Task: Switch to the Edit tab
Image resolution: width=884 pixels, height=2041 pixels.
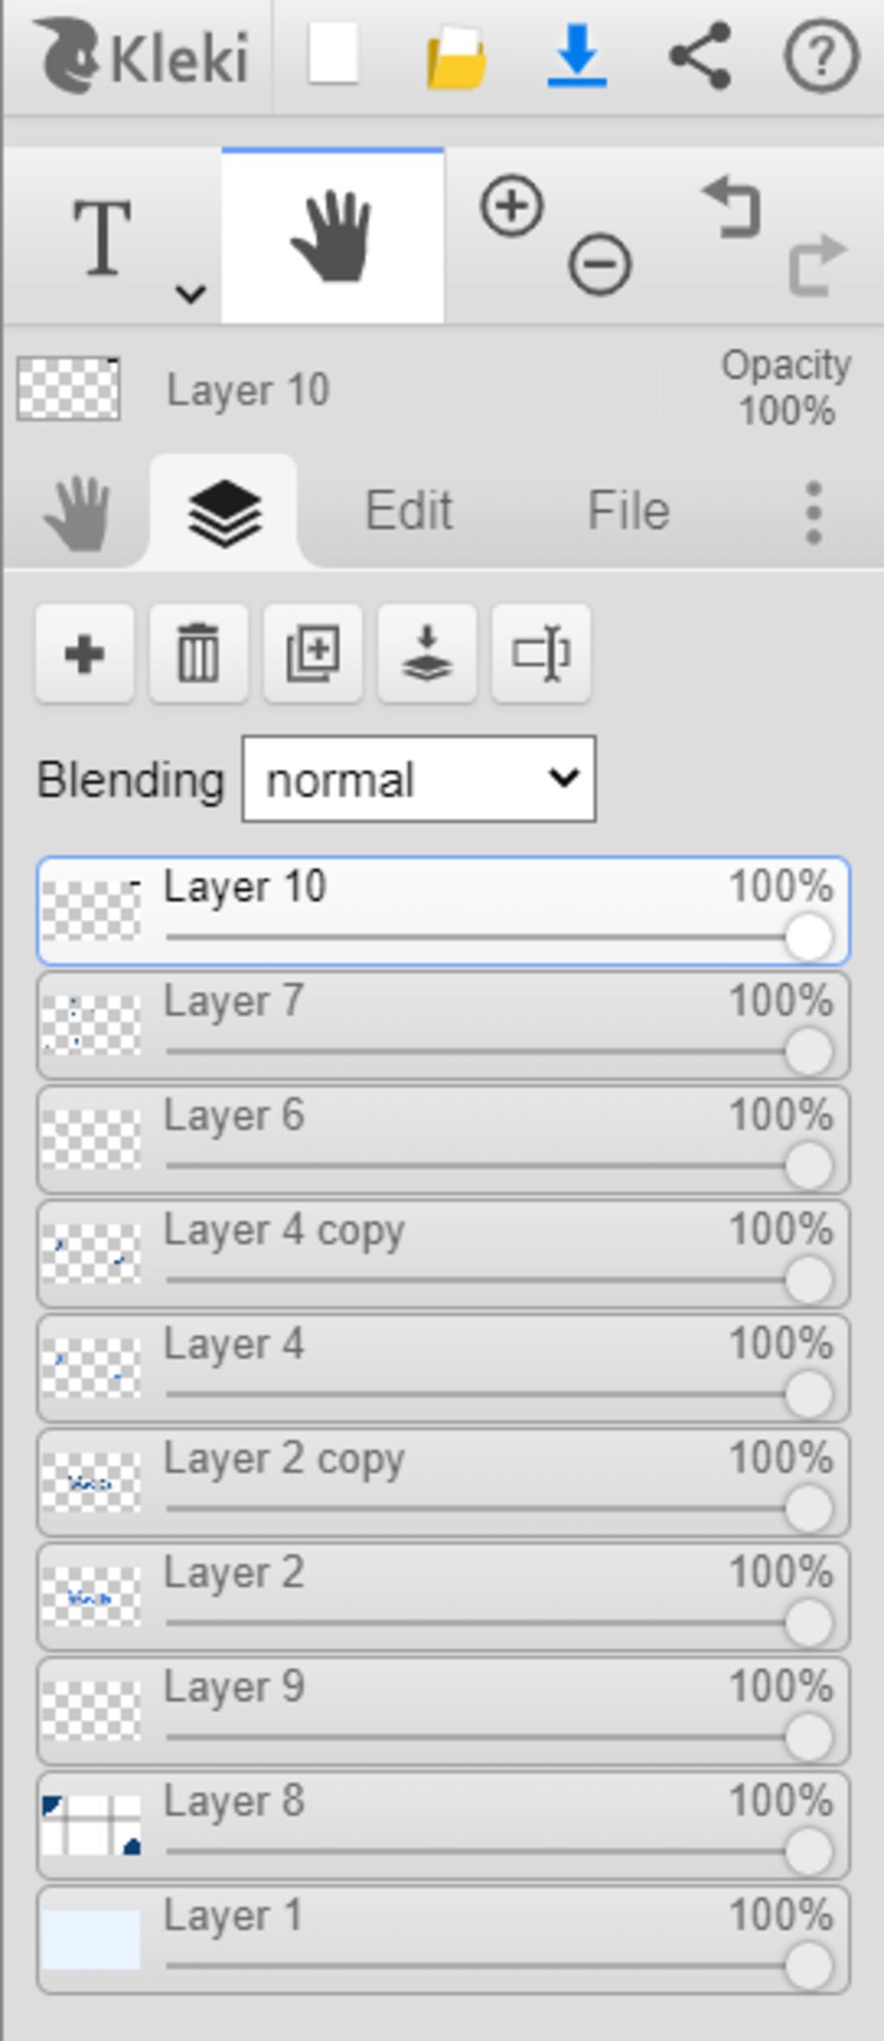Action: click(x=408, y=511)
